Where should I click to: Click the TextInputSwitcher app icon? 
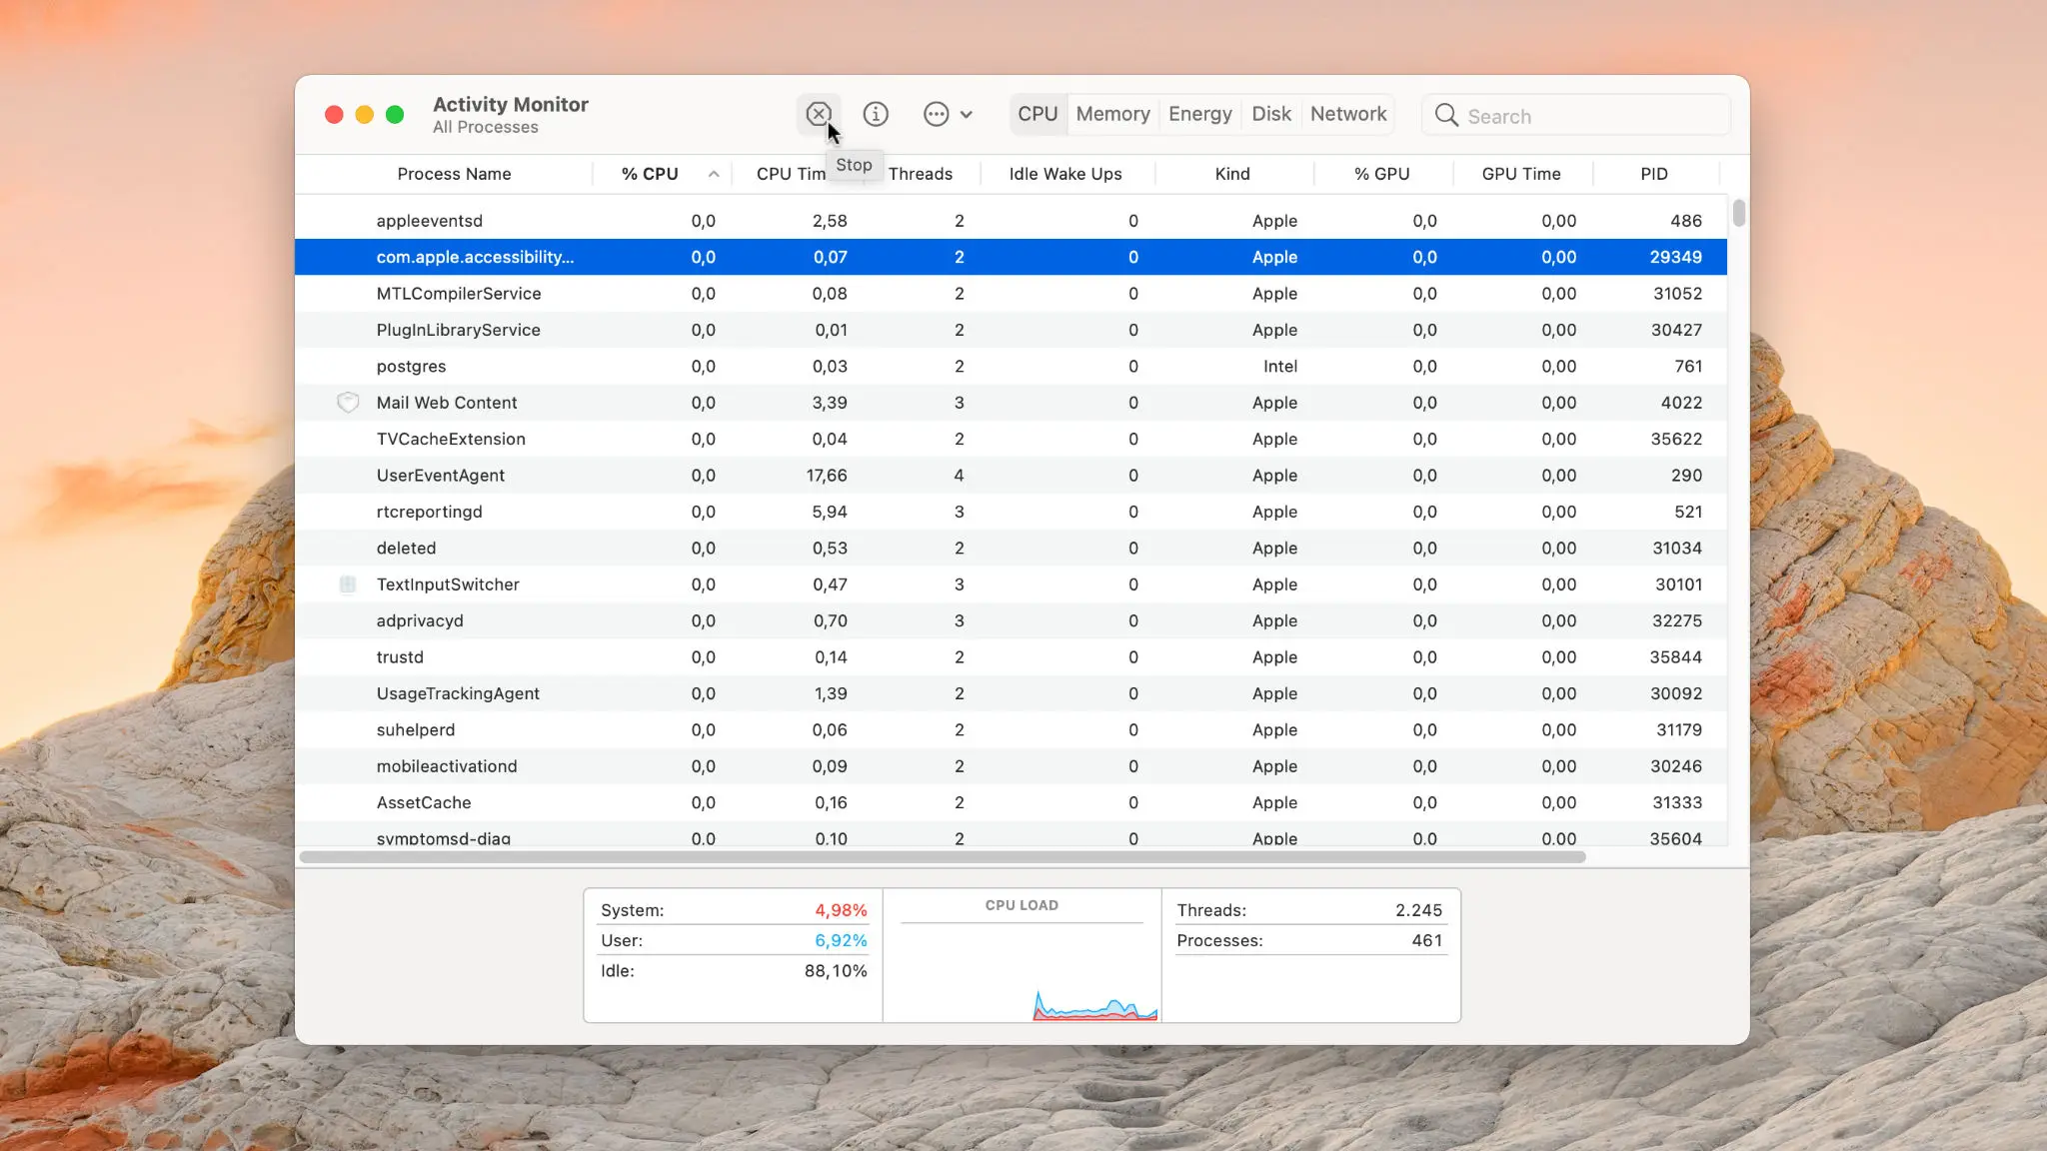[348, 584]
